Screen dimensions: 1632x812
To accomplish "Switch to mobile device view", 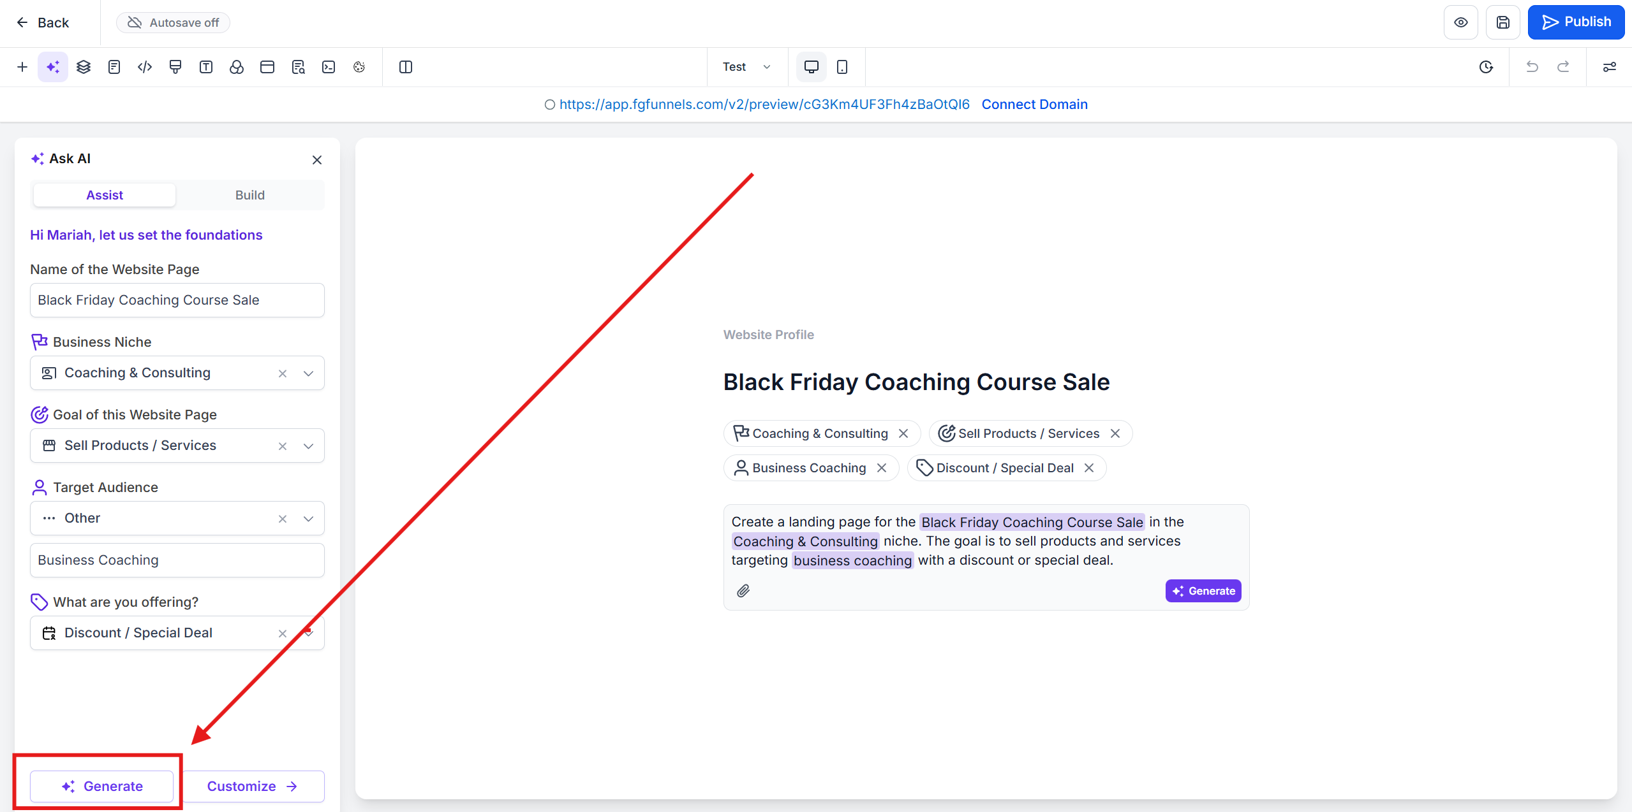I will tap(842, 67).
